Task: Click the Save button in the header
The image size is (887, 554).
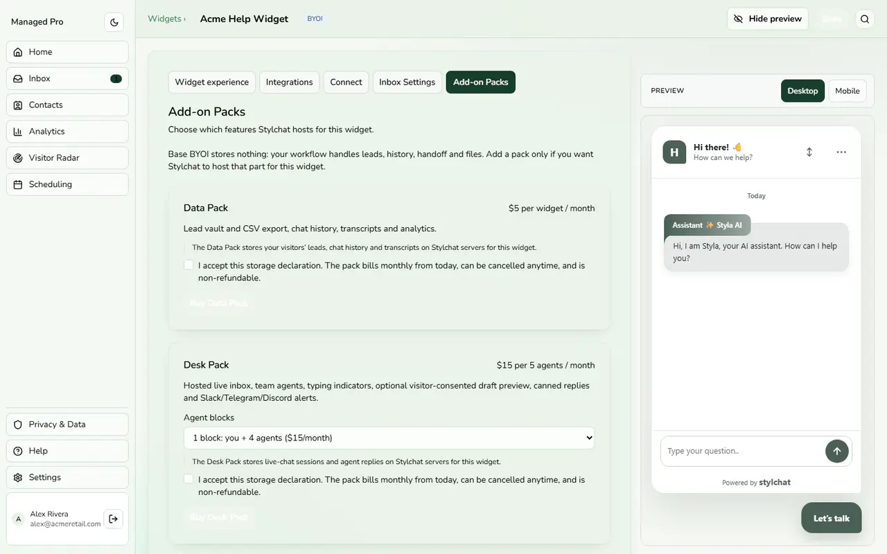Action: coord(832,19)
